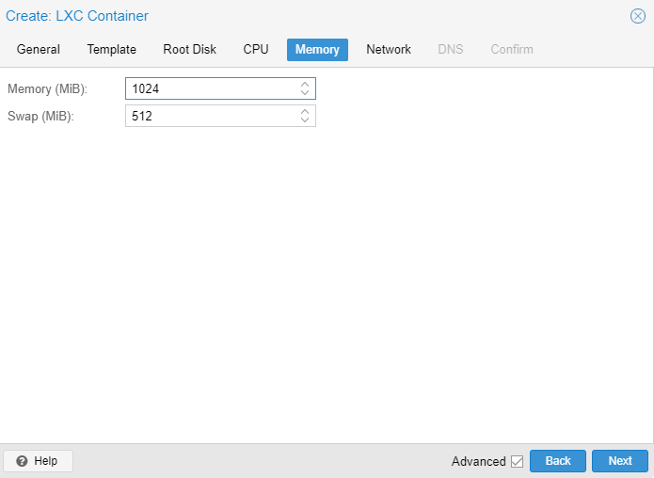Go to the Root Disk tab

click(x=189, y=50)
